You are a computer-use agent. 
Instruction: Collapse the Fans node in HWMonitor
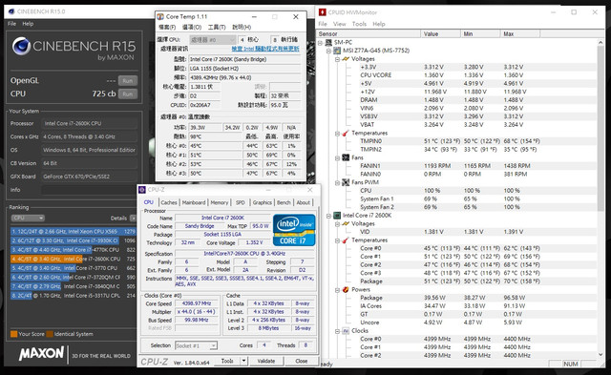click(x=337, y=157)
